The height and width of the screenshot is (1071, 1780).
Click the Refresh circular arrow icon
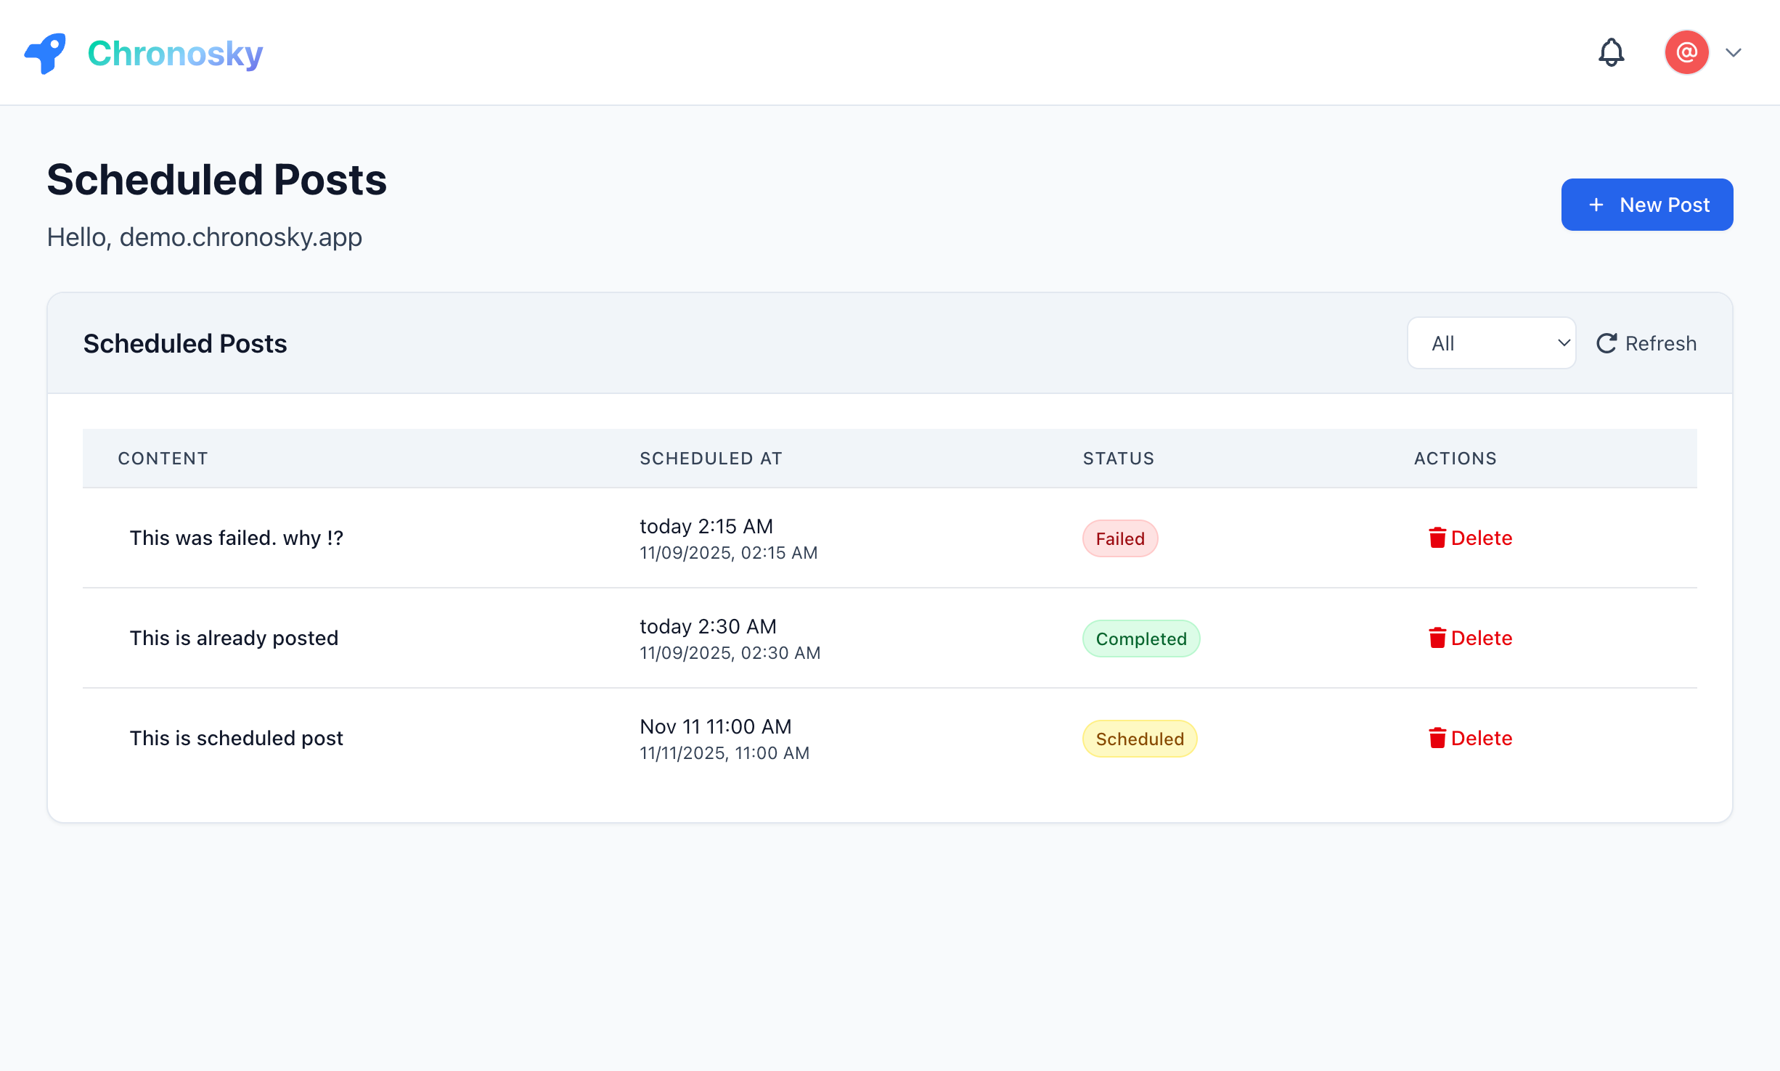pos(1608,342)
